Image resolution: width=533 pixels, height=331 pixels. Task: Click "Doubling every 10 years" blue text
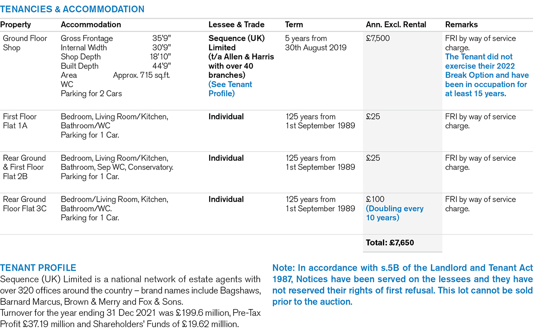tap(394, 213)
